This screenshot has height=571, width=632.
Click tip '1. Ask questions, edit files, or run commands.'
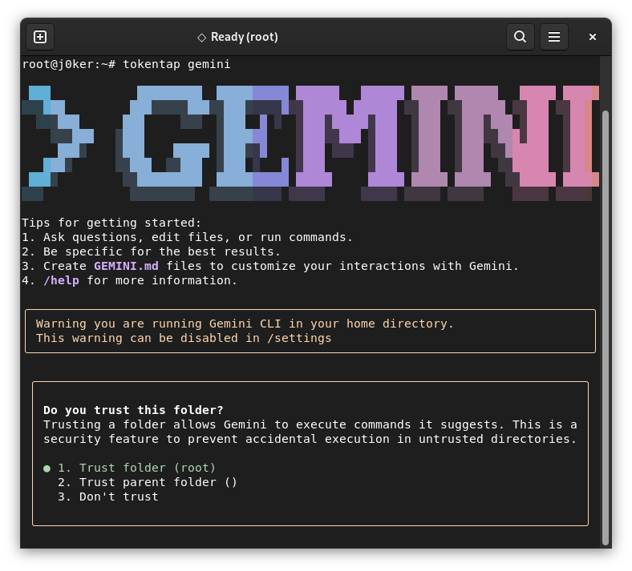[x=187, y=237]
